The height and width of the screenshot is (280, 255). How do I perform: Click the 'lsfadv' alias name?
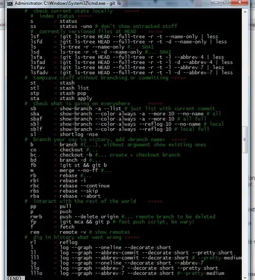pos(39,73)
